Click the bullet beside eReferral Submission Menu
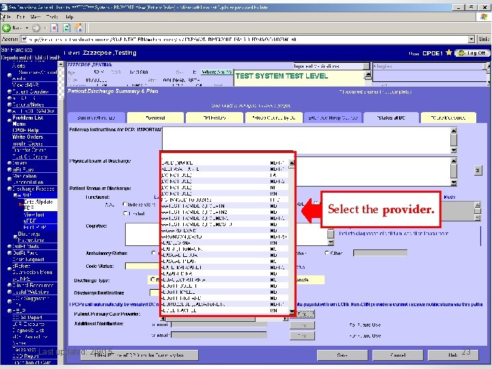The width and height of the screenshot is (492, 369). [x=10, y=269]
